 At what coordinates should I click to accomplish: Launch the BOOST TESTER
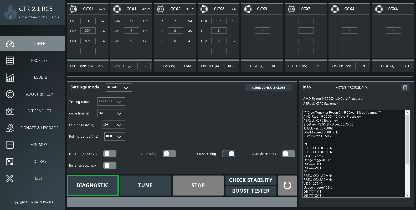(x=251, y=191)
